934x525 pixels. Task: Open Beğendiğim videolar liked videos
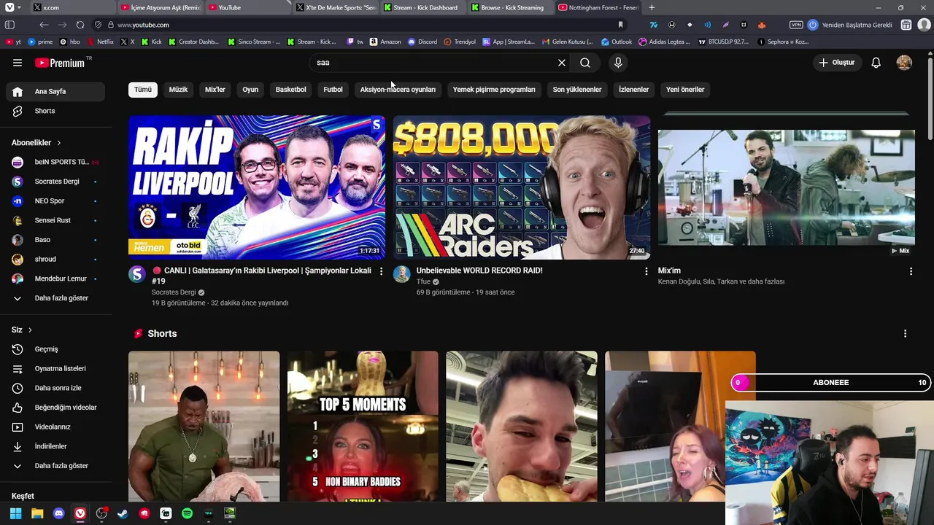point(55,408)
